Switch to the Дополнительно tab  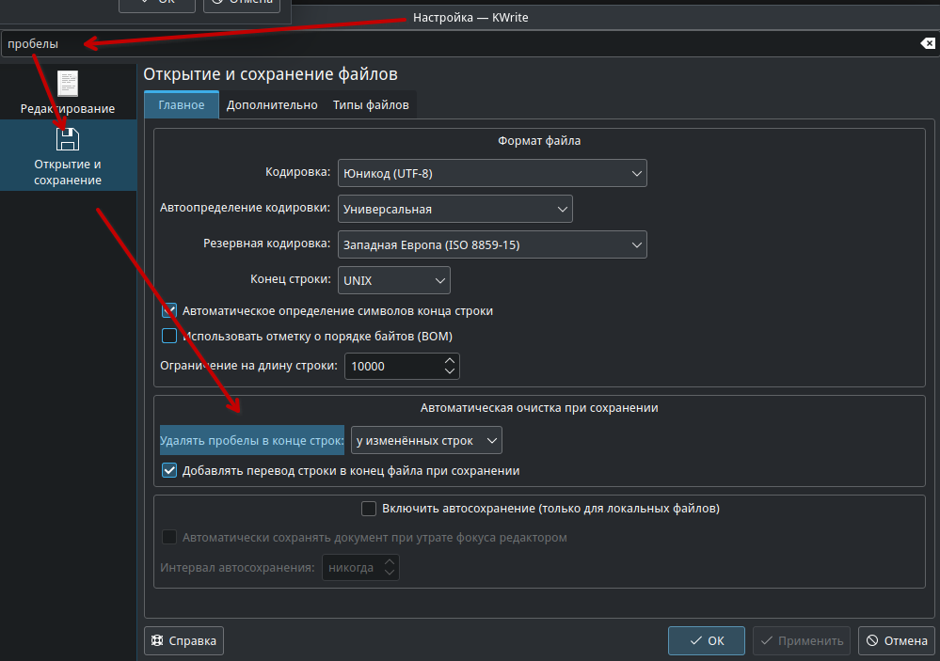click(272, 105)
